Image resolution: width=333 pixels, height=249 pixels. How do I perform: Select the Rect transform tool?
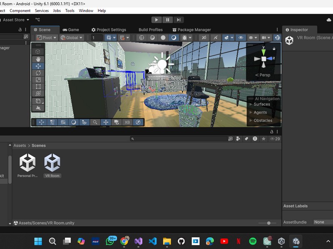tap(38, 87)
